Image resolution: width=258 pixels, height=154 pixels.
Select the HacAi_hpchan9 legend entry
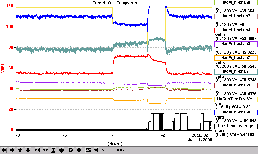[x=236, y=86]
